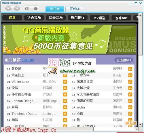
Task: Click artist name 张敬轩
Action: [48, 107]
